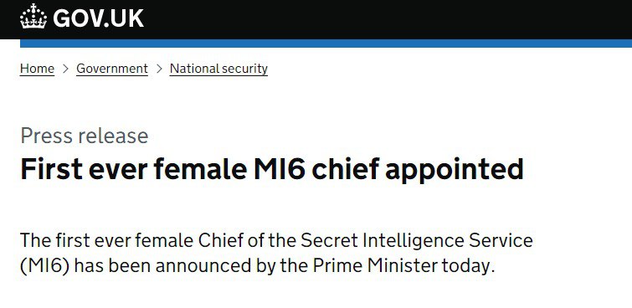Click the 'Press release' caption text
632x308 pixels.
[85, 136]
